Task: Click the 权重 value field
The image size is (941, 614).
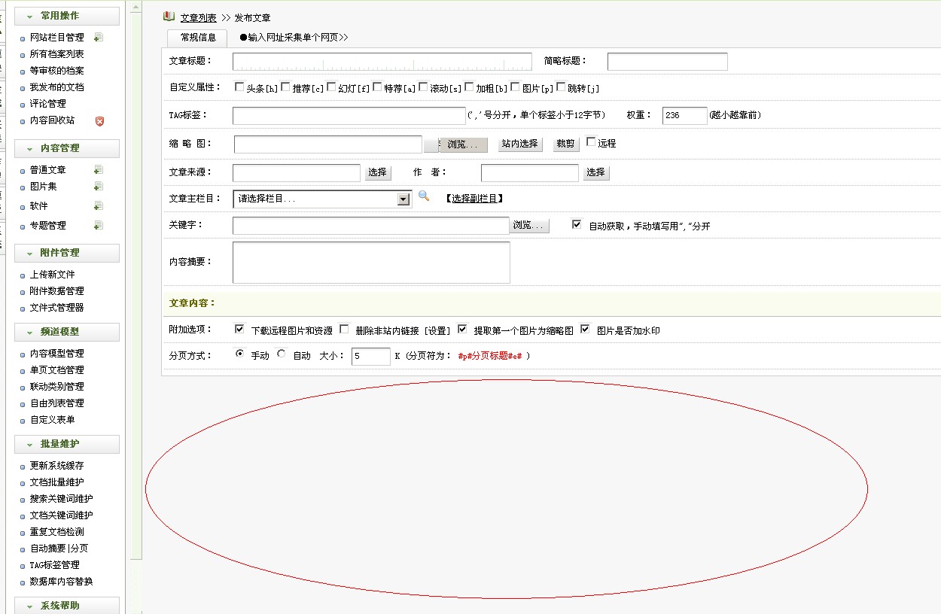Action: pyautogui.click(x=685, y=115)
